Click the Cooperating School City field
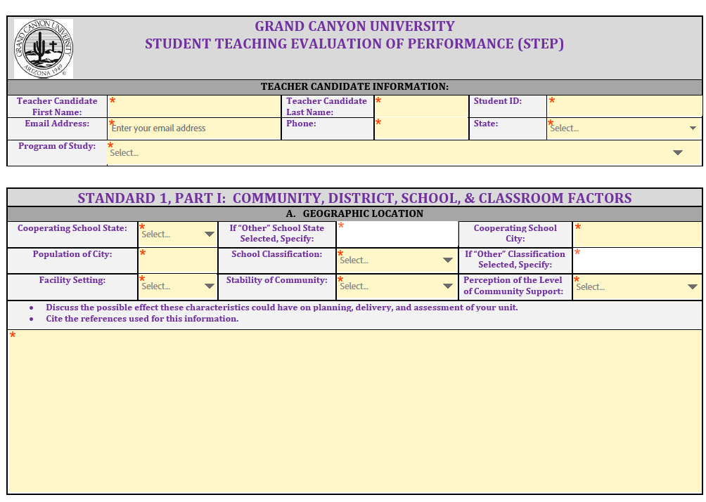Viewport: 706px width, 502px height. [637, 234]
